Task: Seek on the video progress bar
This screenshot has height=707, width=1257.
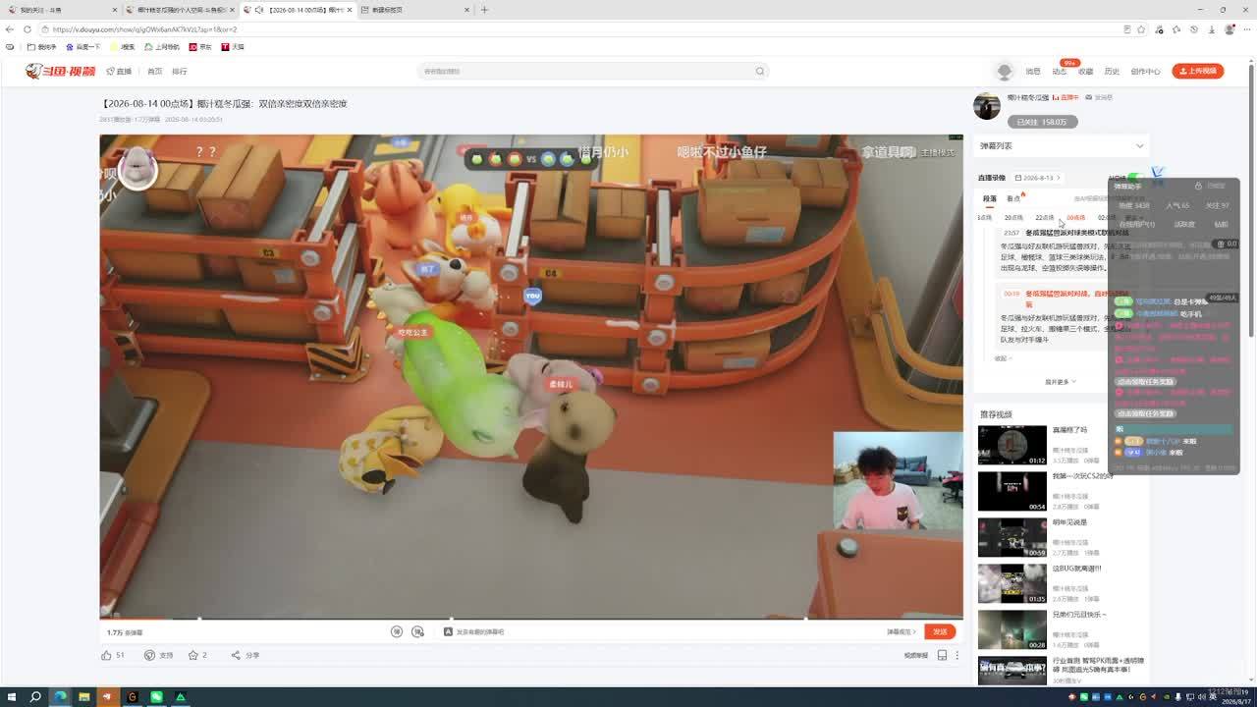Action: pyautogui.click(x=531, y=619)
